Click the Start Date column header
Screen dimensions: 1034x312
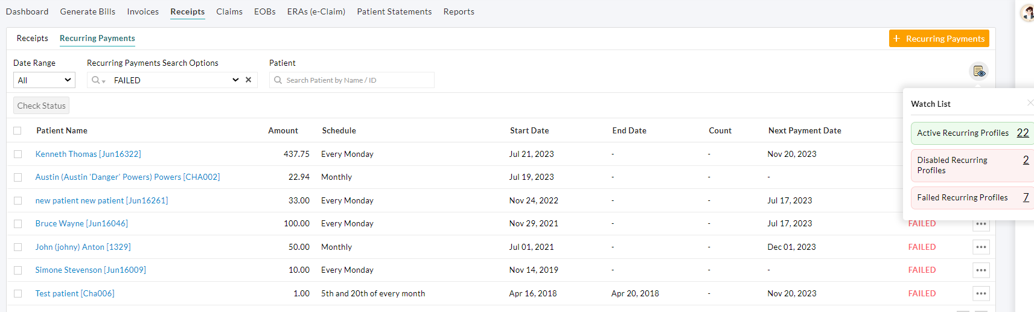[x=529, y=130]
